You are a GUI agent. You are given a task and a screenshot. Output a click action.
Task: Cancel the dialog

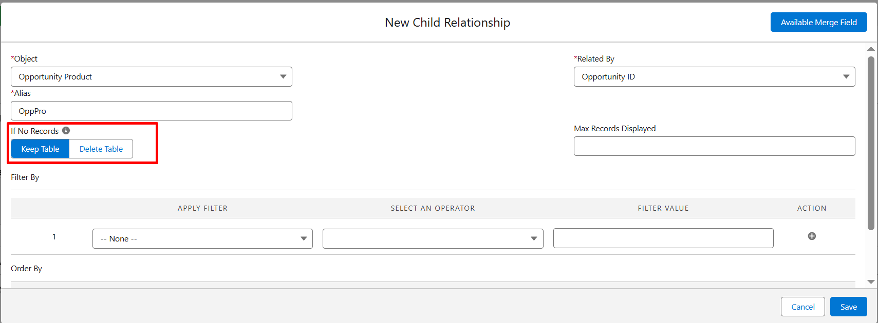pos(802,307)
